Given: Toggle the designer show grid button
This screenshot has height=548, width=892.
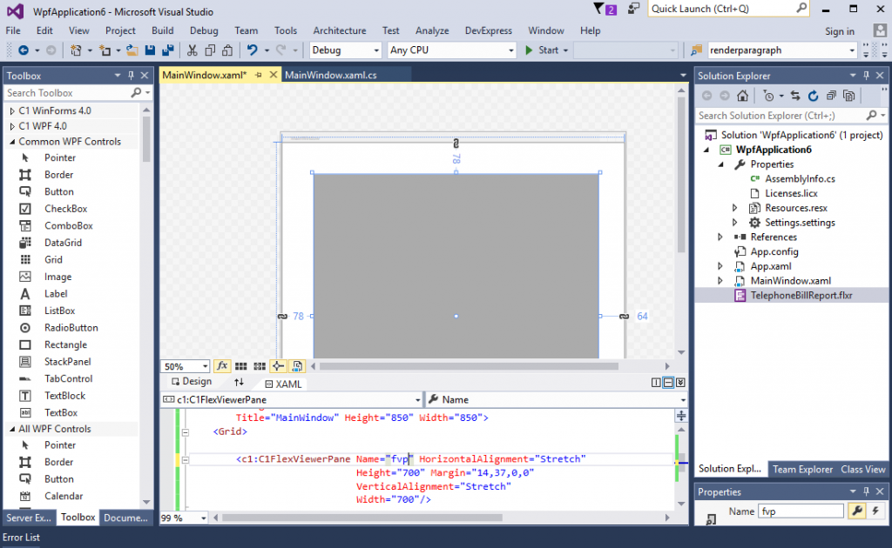Looking at the screenshot, I should click(x=241, y=366).
